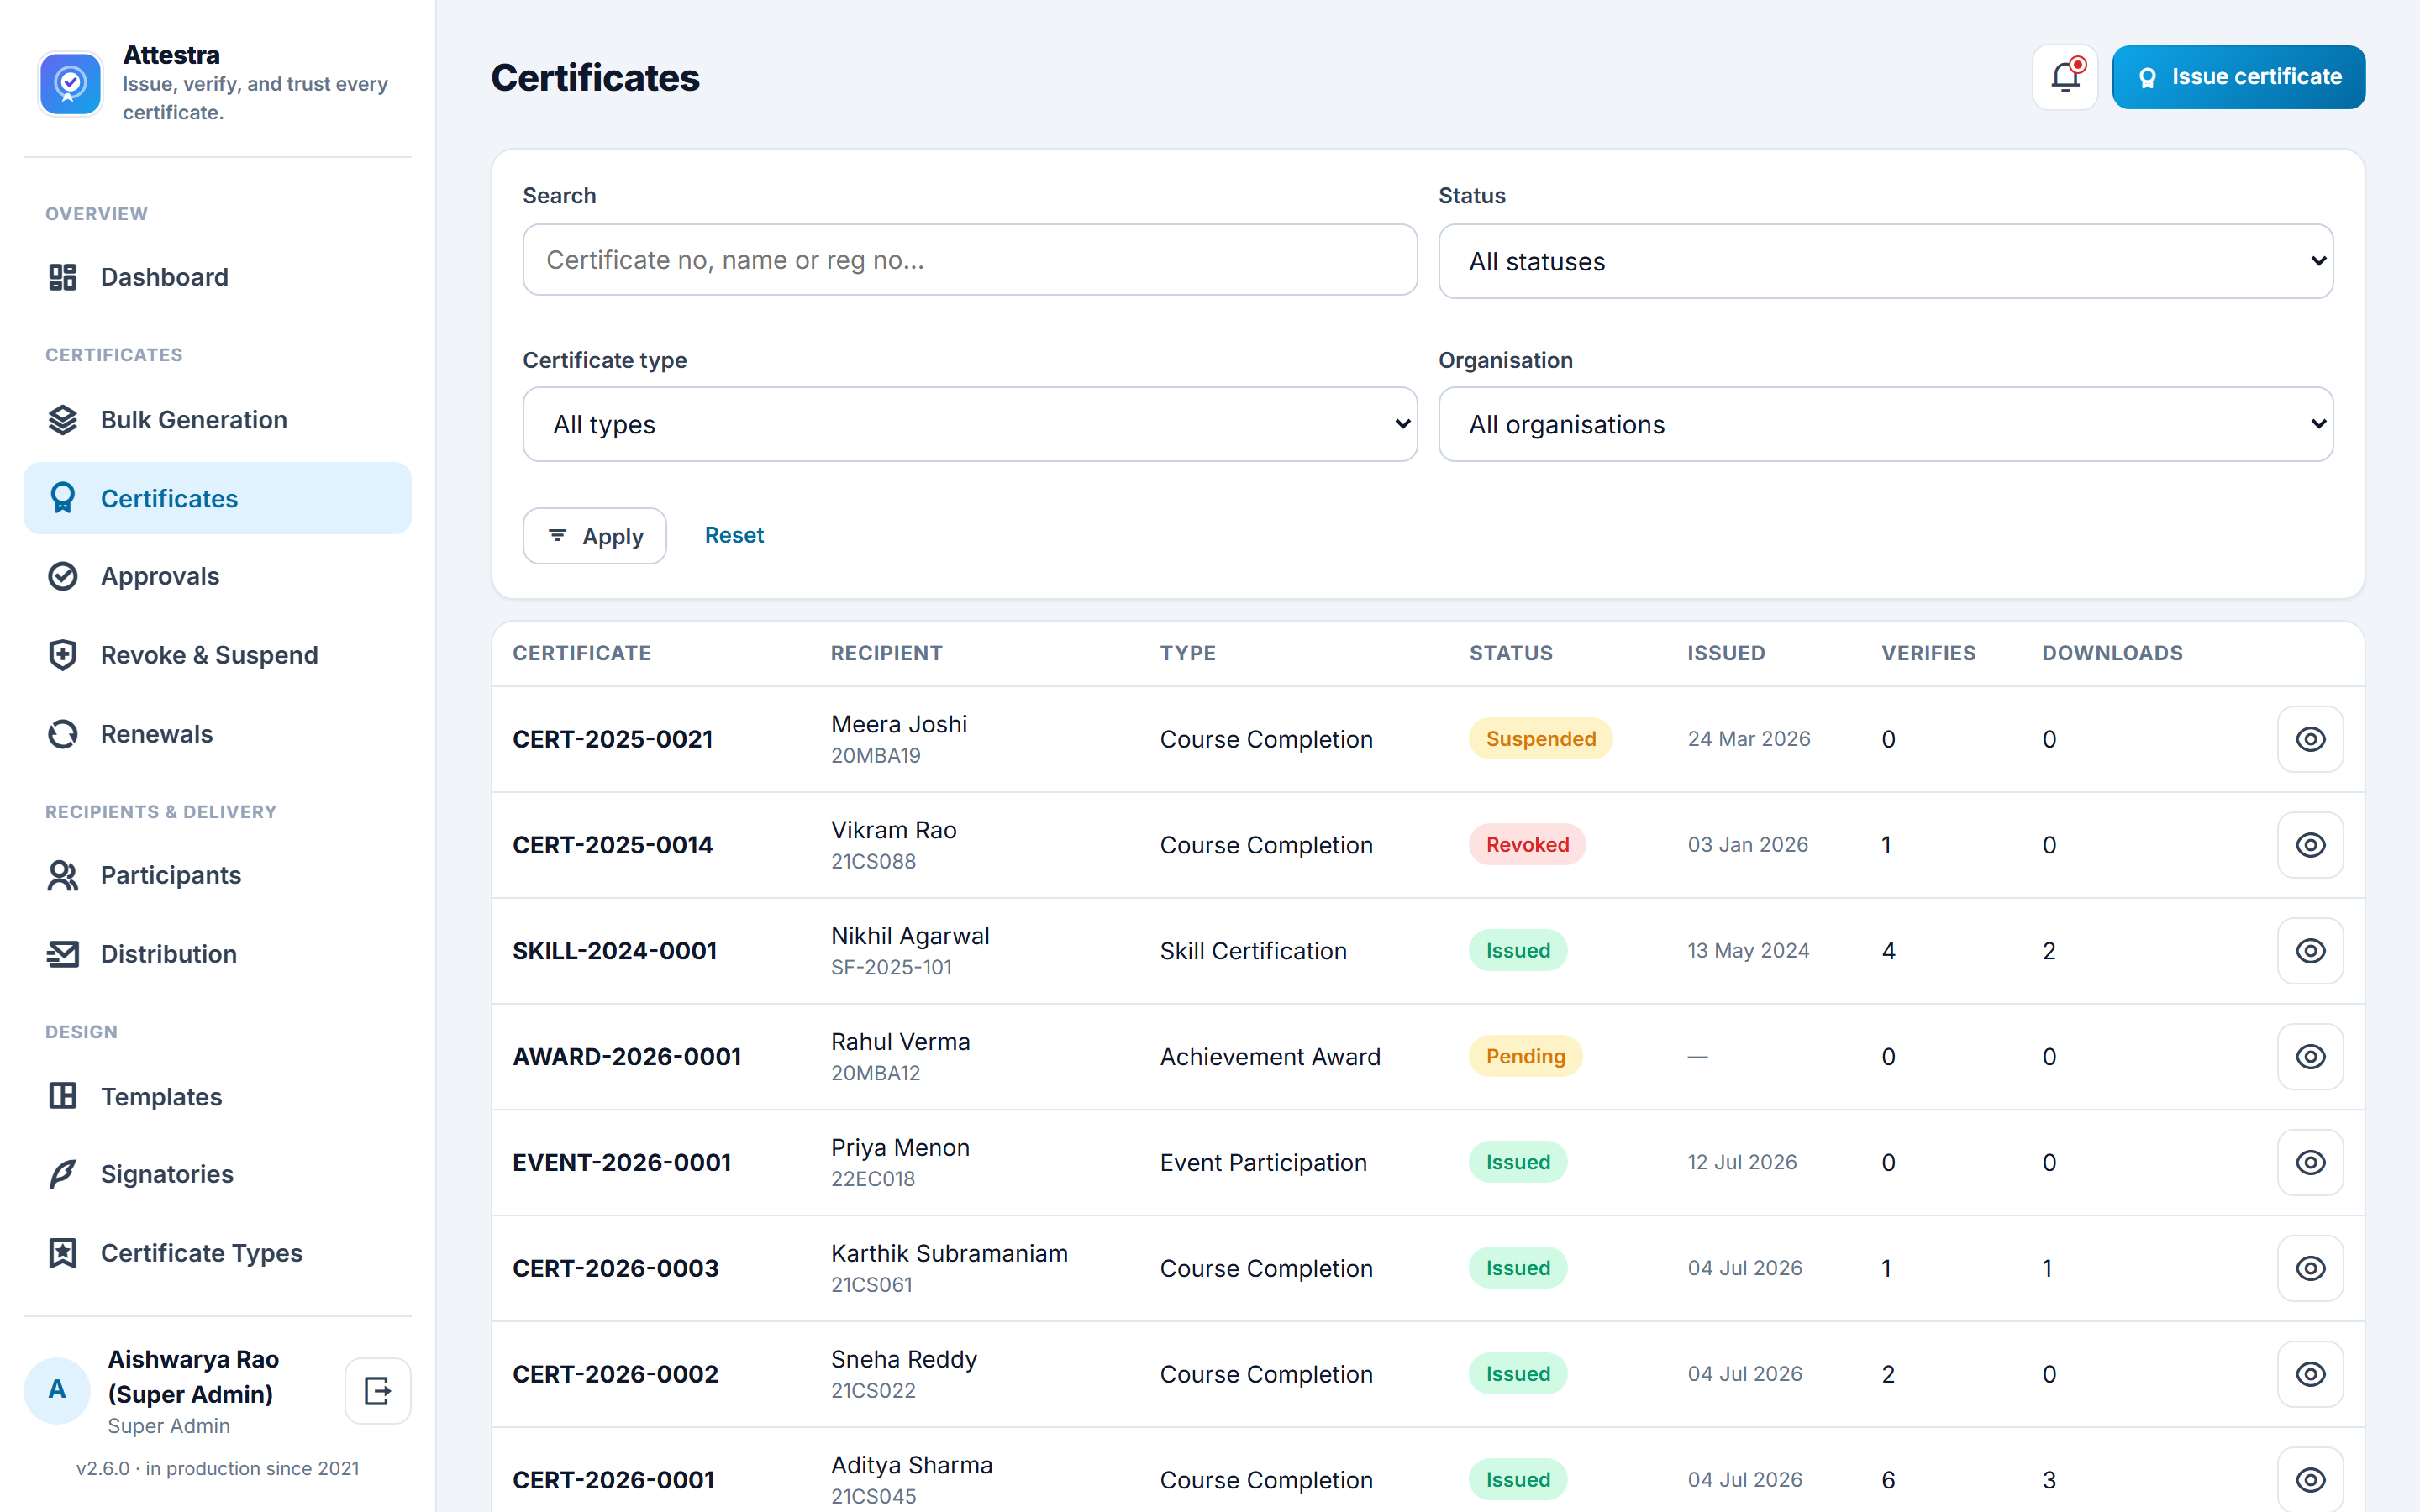View CERT-2026-0003 via eye icon
This screenshot has height=1512, width=2420.
tap(2310, 1268)
